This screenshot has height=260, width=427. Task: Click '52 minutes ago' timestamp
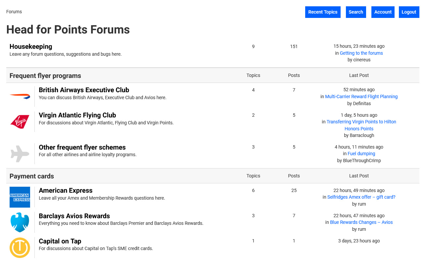[x=359, y=90]
